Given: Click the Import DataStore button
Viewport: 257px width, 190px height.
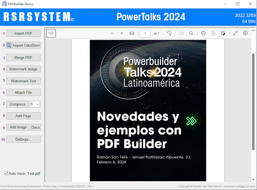Looking at the screenshot, I should 27,45.
